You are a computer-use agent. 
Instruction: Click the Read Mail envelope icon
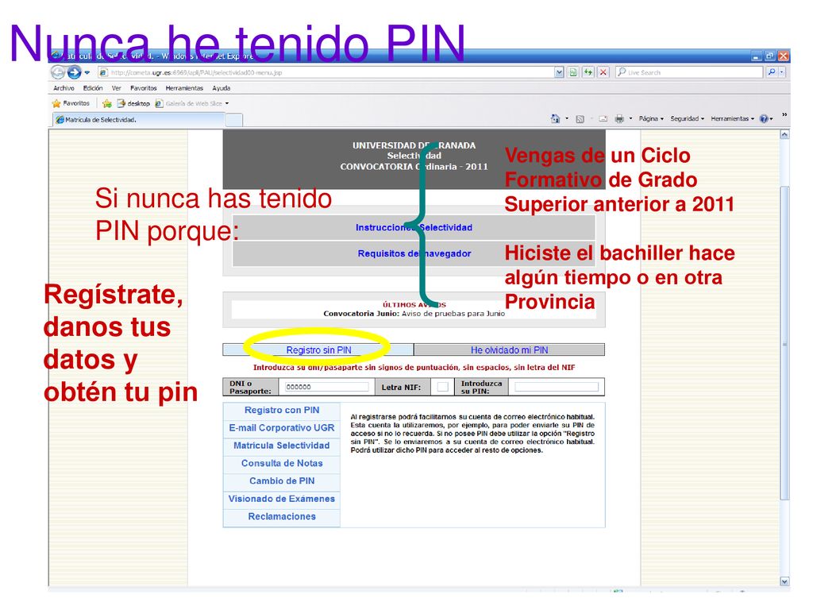click(603, 119)
